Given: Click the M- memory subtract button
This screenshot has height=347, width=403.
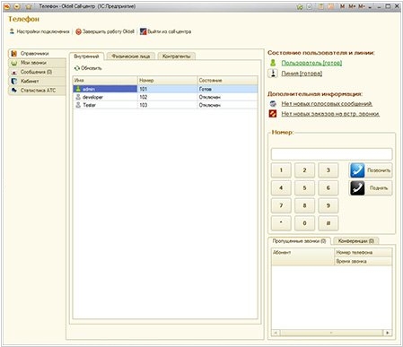Looking at the screenshot, I should [x=362, y=6].
